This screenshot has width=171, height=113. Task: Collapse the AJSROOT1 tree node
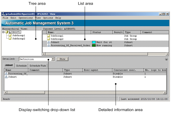click(x=3, y=32)
